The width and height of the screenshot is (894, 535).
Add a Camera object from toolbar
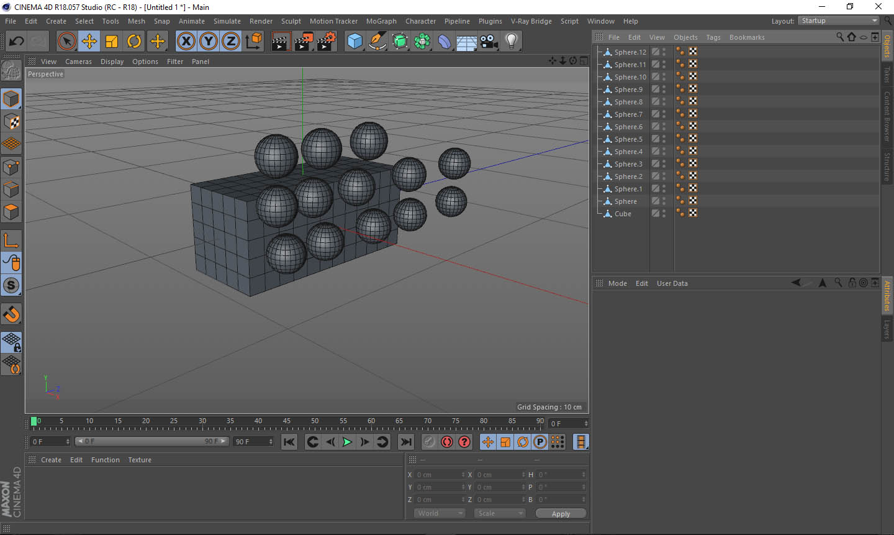(489, 42)
